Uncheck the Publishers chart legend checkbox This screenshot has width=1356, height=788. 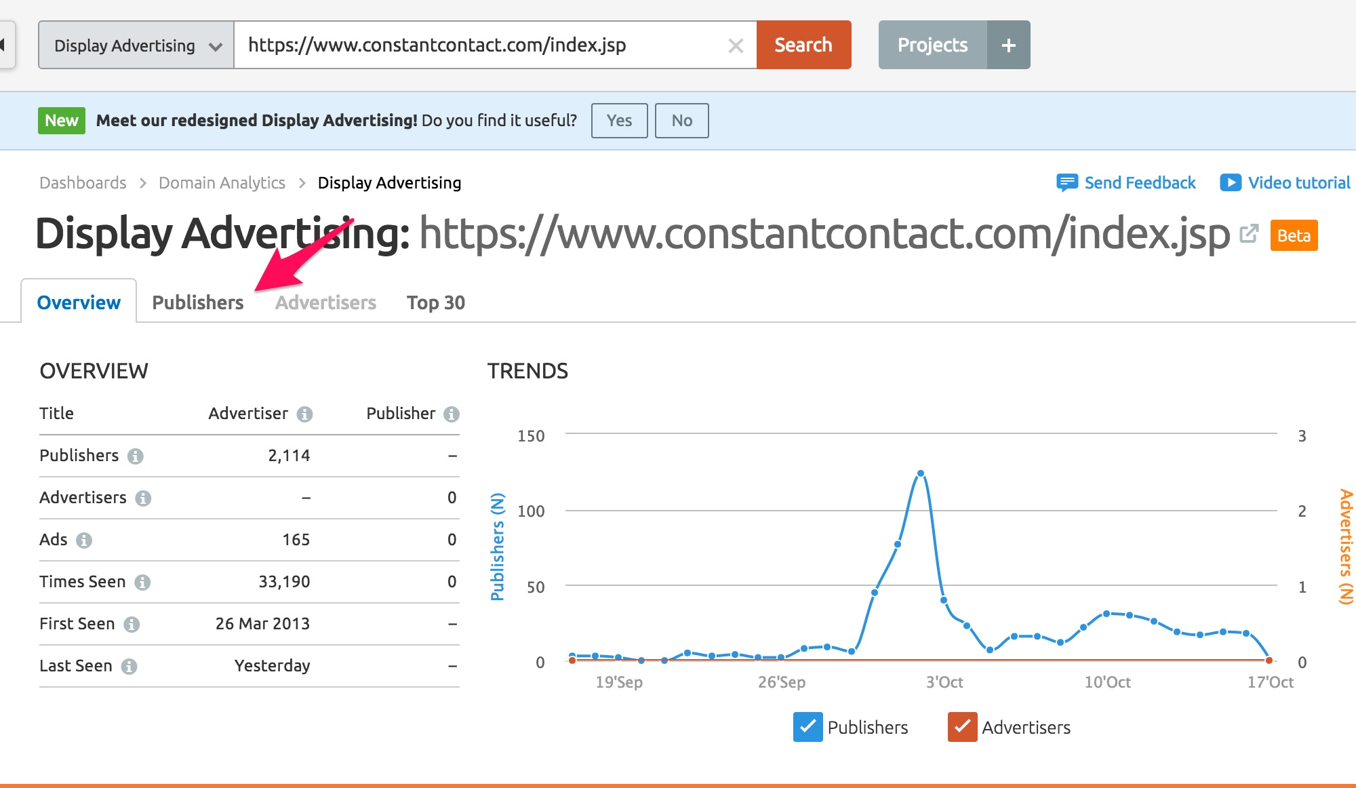click(807, 727)
